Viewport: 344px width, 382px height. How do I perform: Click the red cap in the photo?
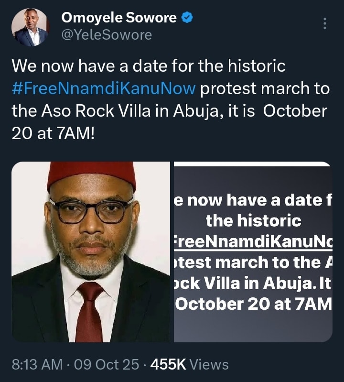91,174
